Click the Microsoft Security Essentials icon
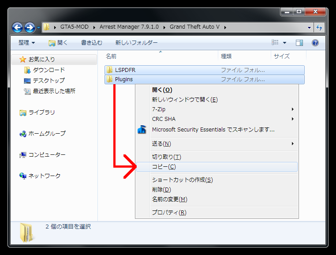Image resolution: width=336 pixels, height=255 pixels. pyautogui.click(x=142, y=130)
